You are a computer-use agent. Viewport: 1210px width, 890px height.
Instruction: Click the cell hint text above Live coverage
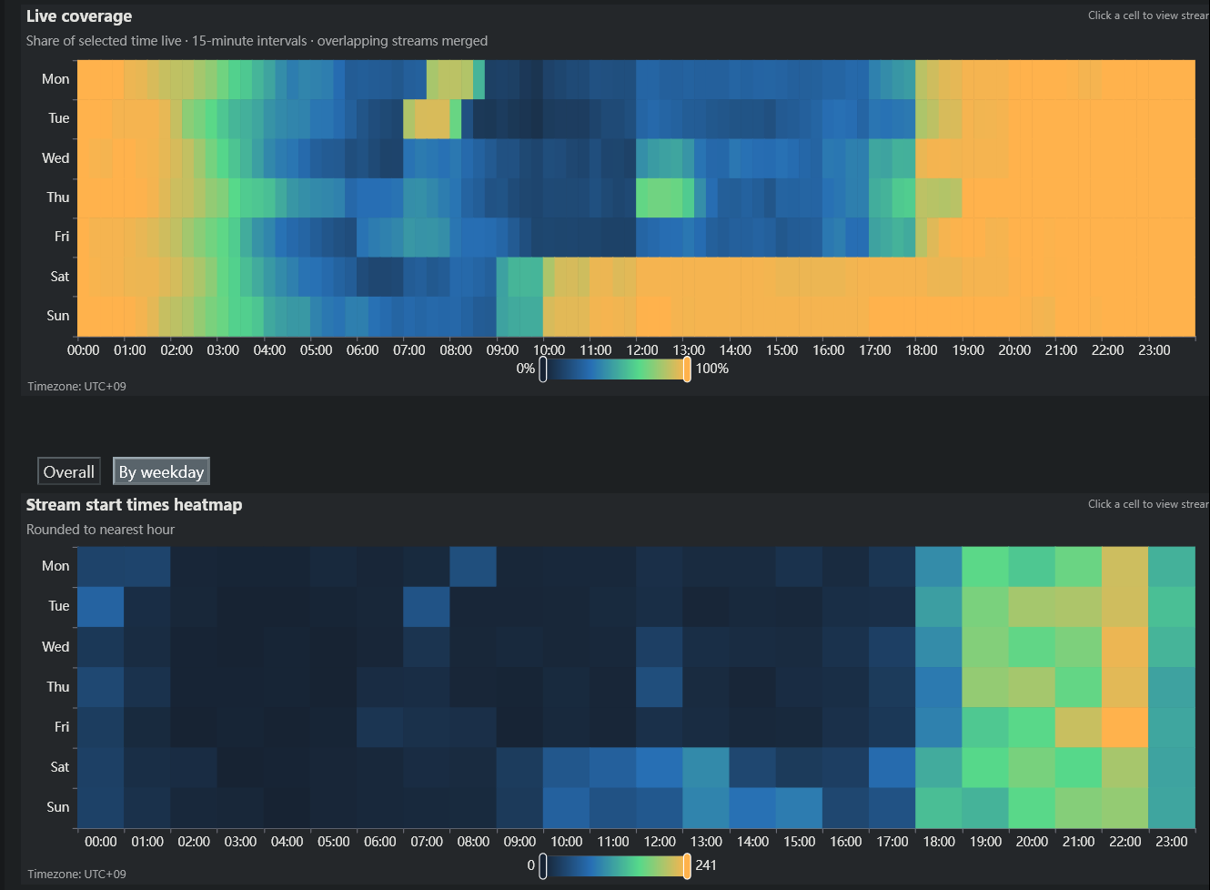[1148, 15]
